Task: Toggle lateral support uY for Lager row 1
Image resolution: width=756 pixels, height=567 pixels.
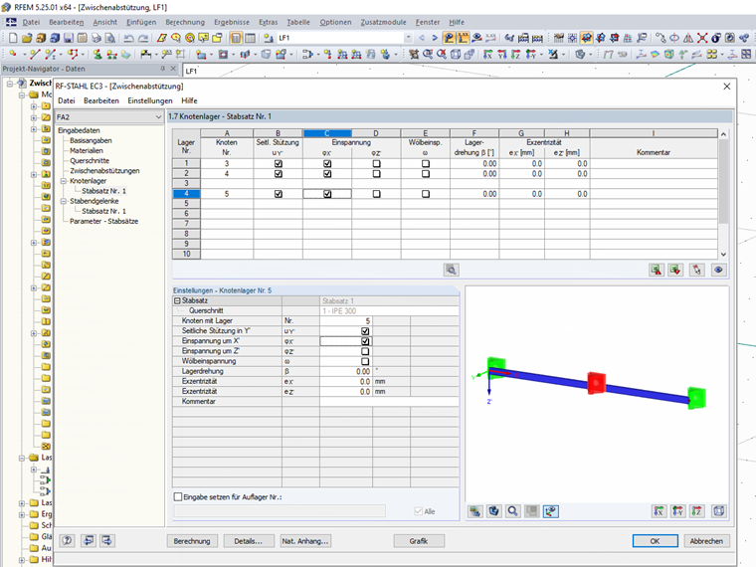Action: pyautogui.click(x=279, y=163)
